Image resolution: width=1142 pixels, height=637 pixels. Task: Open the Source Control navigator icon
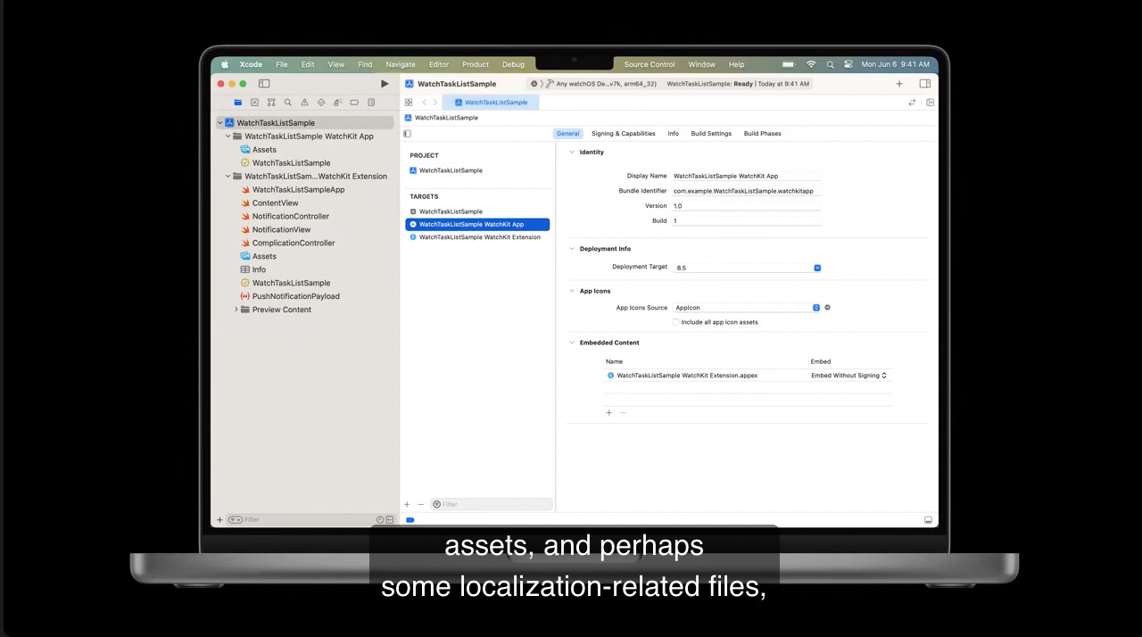254,103
